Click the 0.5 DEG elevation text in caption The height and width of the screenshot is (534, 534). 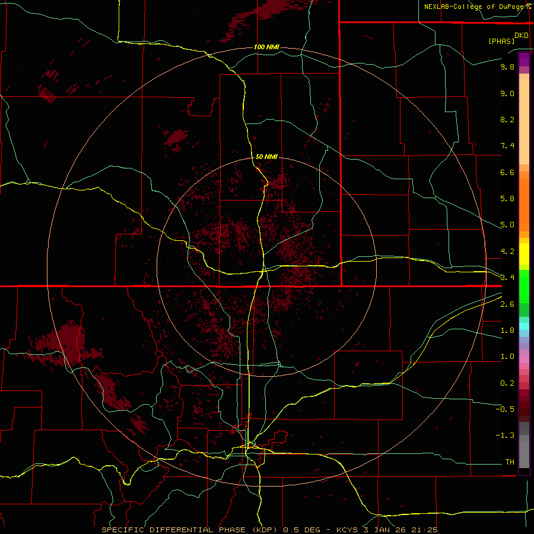302,530
